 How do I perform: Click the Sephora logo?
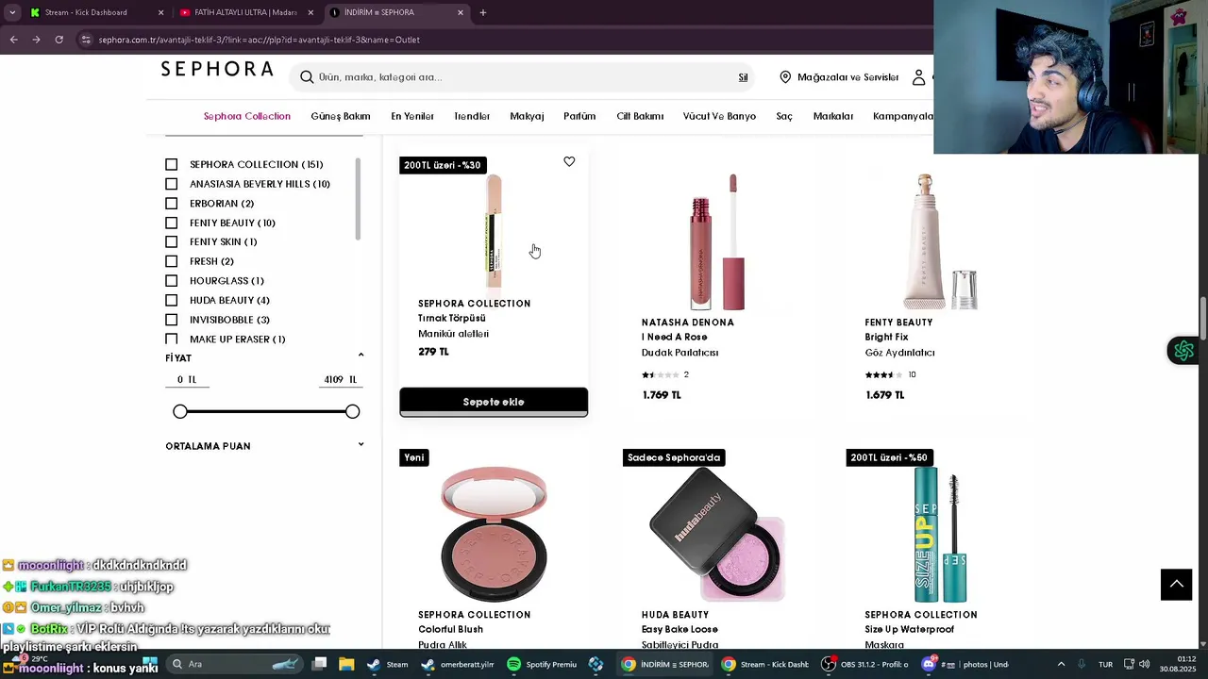coord(217,69)
